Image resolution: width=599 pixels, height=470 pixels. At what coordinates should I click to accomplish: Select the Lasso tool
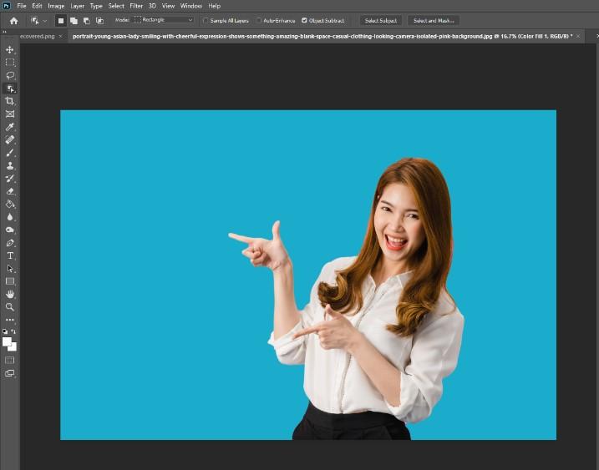10,75
